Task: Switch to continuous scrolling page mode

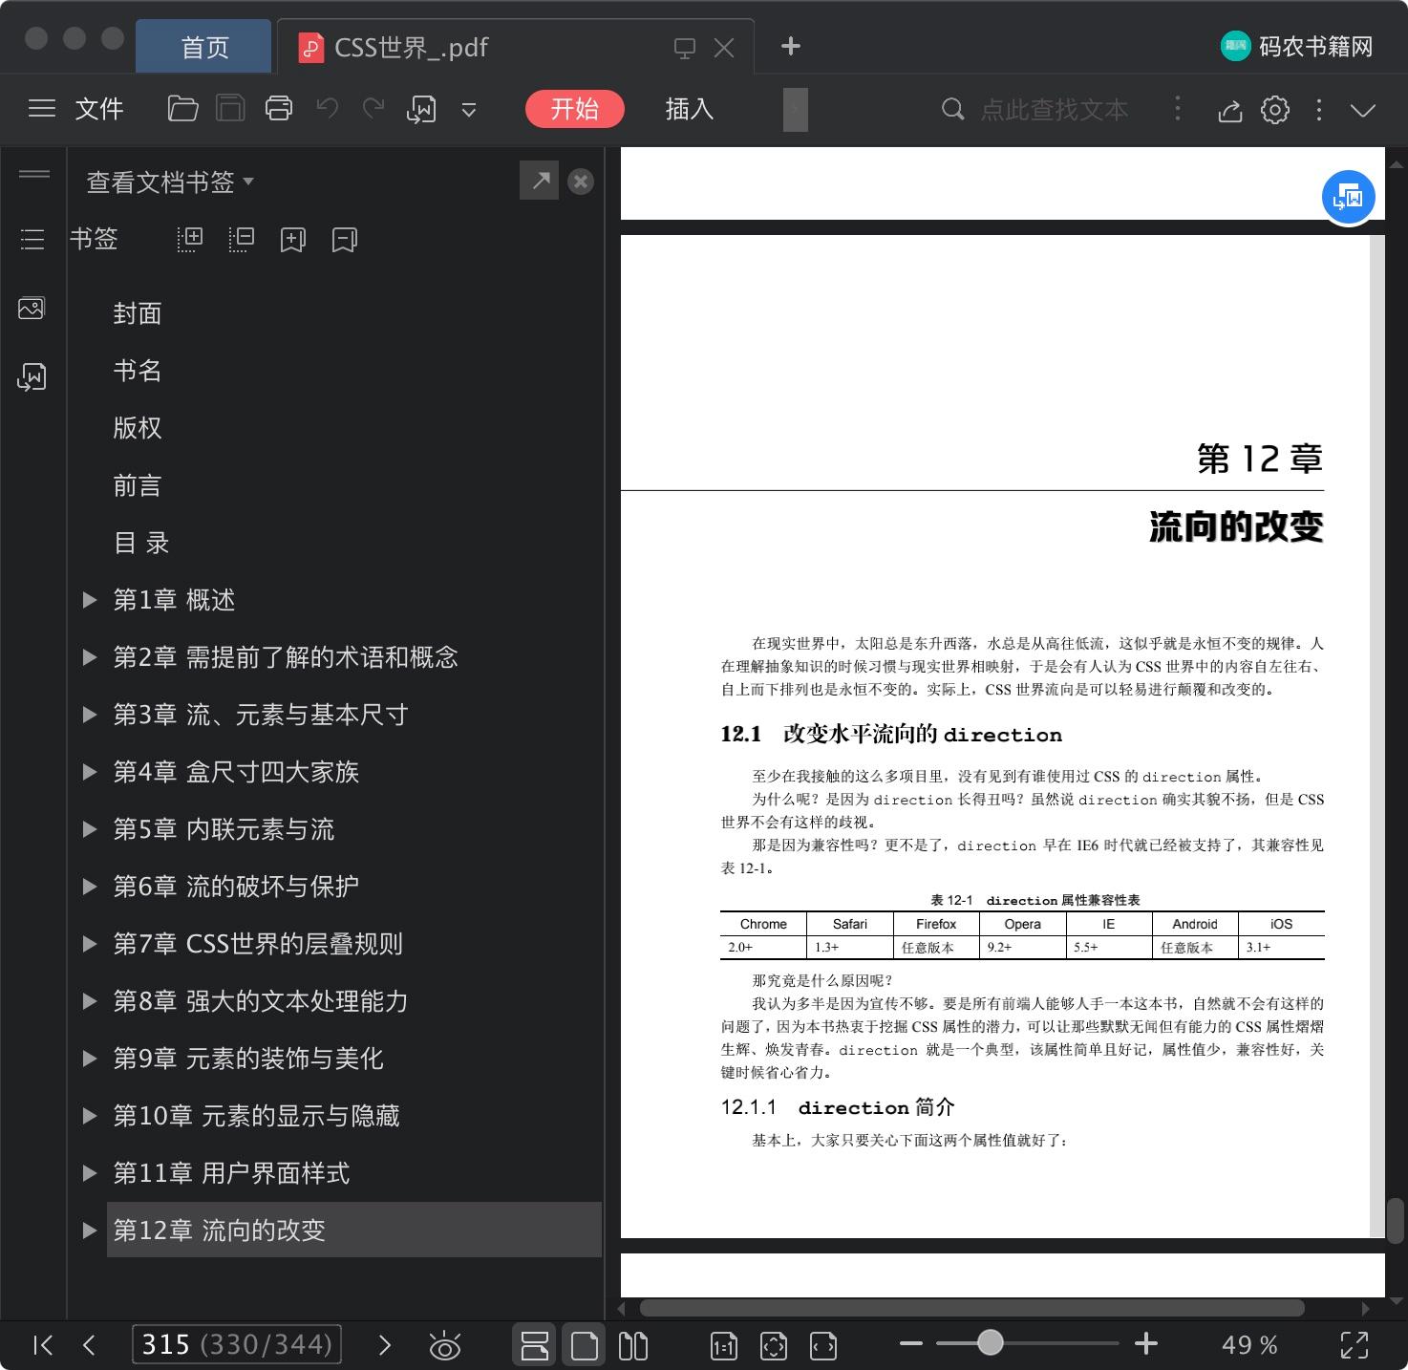Action: 534,1345
